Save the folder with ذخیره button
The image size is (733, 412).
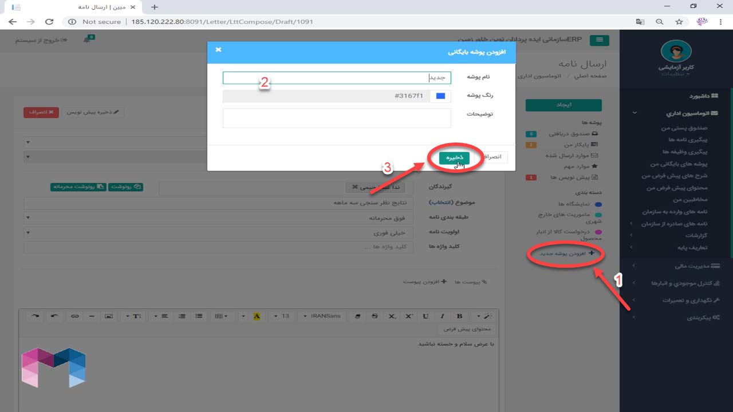(454, 157)
